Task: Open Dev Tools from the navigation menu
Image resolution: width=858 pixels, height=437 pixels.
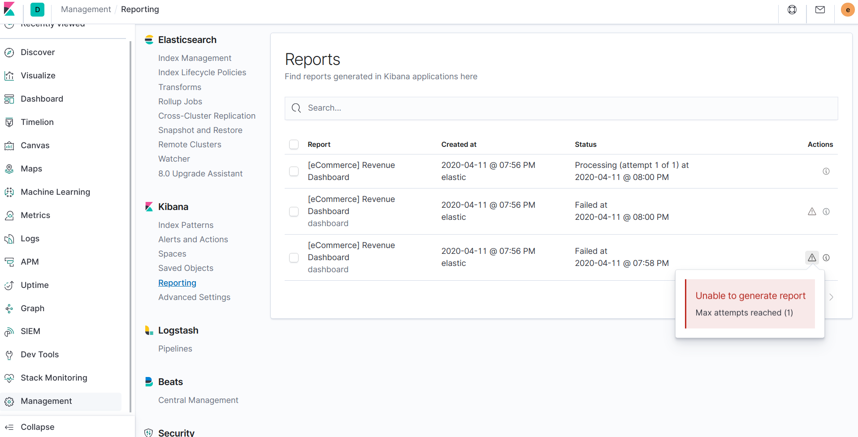Action: coord(39,354)
